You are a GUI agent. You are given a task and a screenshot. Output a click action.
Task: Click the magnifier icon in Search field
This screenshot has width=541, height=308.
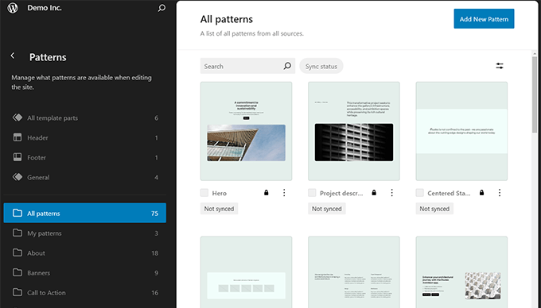pyautogui.click(x=287, y=66)
